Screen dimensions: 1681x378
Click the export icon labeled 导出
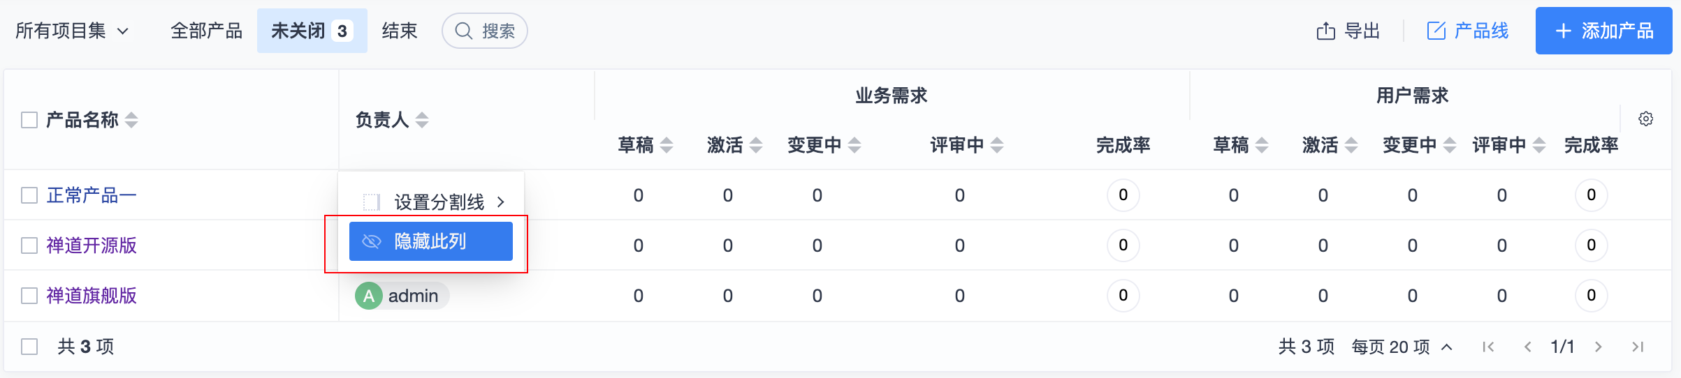[1325, 31]
